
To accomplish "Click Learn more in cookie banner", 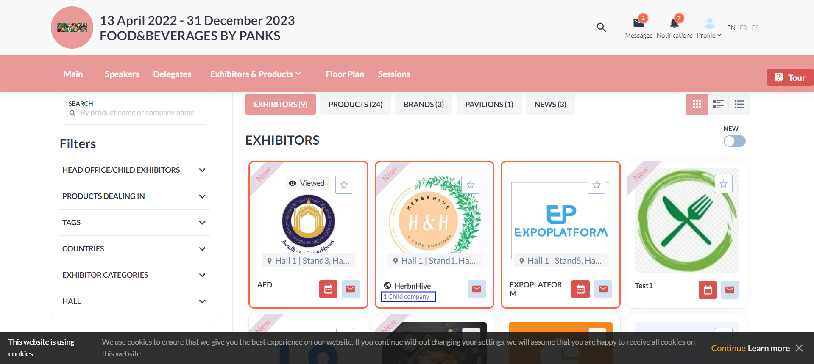I will (769, 348).
